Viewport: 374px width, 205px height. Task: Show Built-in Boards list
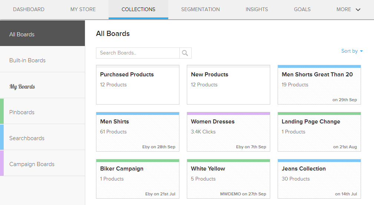coord(42,60)
